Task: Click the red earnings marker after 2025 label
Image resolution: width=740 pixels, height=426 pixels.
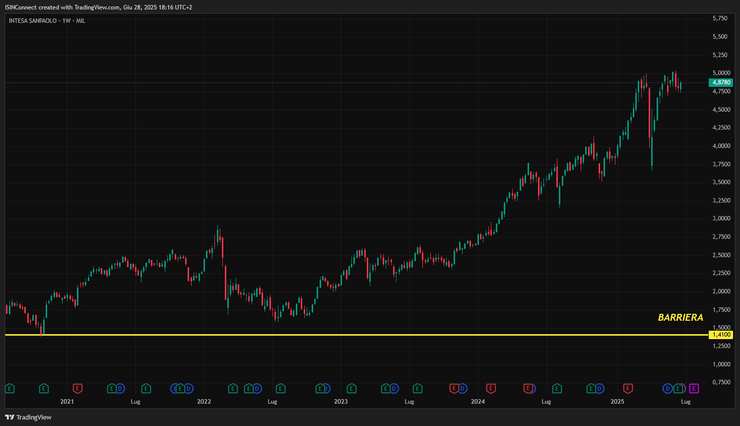Action: pyautogui.click(x=628, y=388)
